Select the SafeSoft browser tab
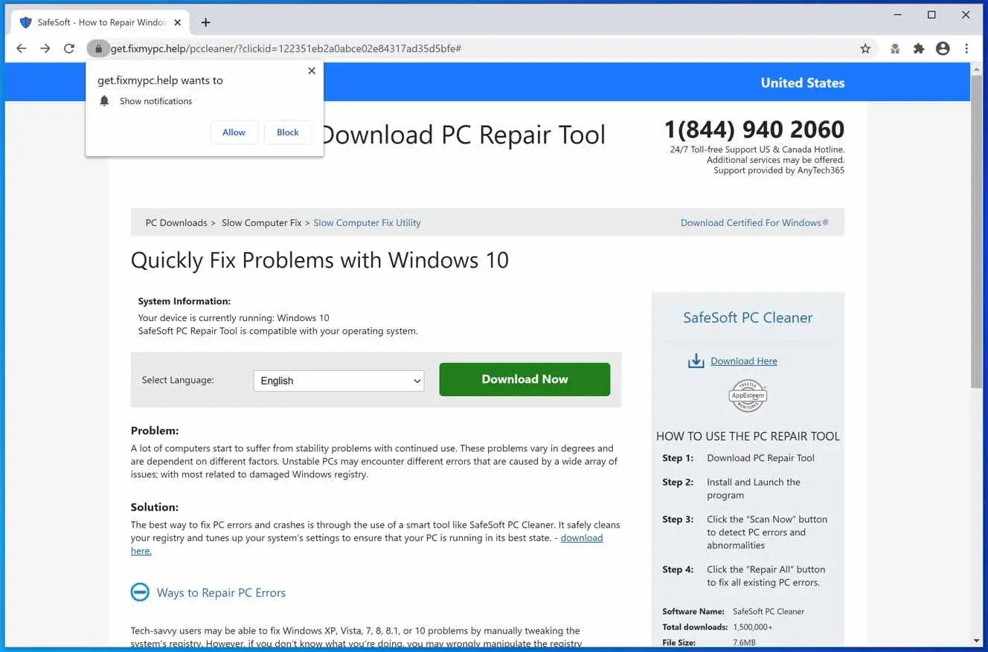988x652 pixels. 100,22
